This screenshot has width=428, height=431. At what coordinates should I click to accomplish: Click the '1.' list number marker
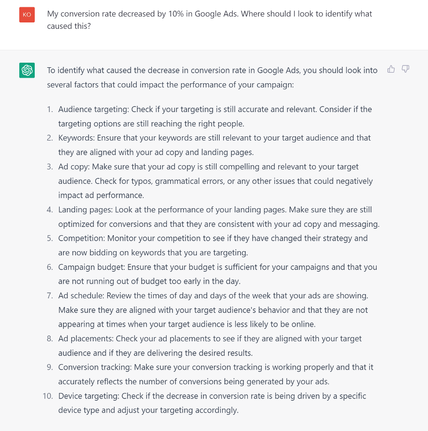point(50,109)
